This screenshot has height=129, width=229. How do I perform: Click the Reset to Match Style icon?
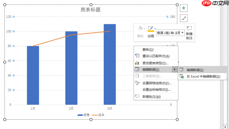(x=137, y=56)
